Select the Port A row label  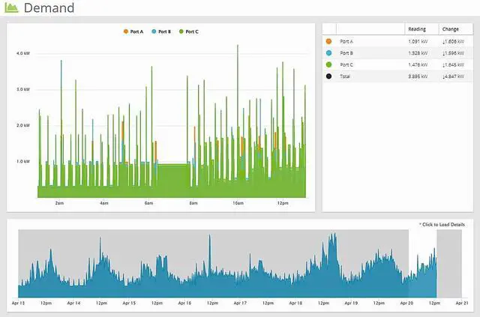point(346,41)
